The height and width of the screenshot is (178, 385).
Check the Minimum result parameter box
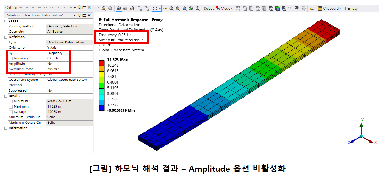[11, 101]
